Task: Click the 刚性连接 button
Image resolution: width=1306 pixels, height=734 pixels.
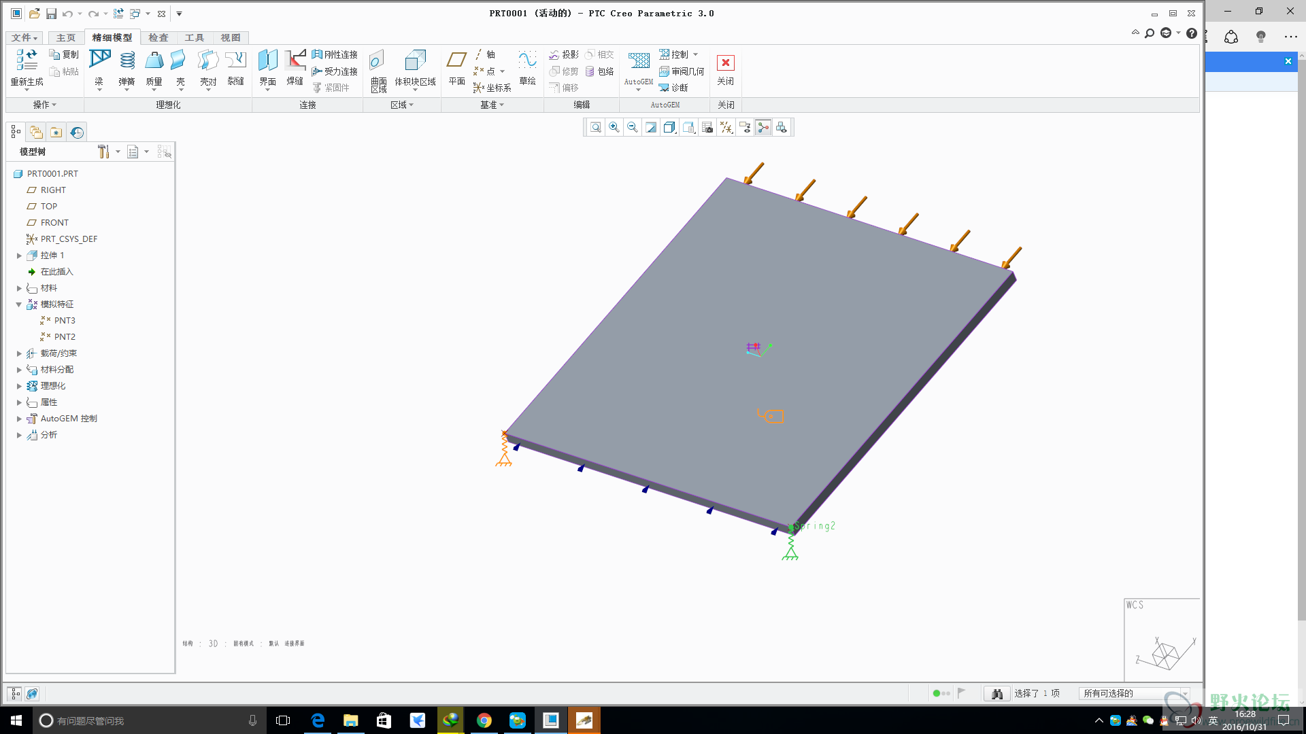Action: [x=335, y=54]
